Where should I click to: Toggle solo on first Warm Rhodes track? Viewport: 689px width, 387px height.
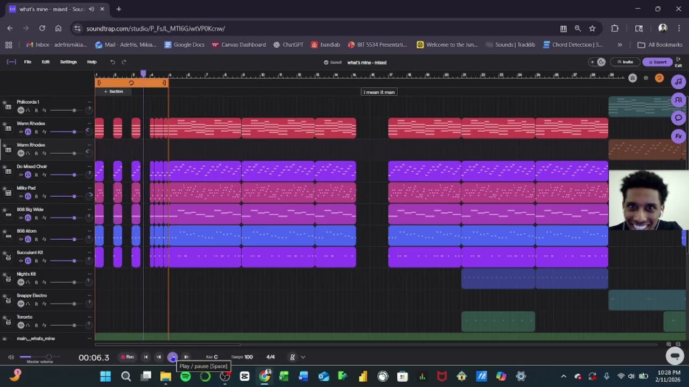(28, 132)
